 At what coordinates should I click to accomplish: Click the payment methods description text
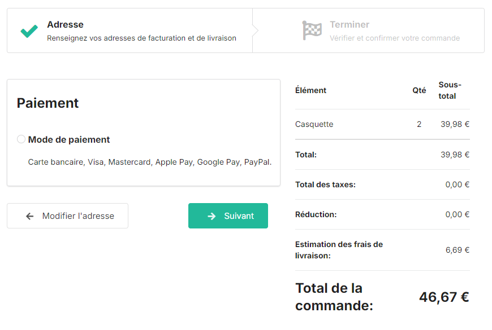click(150, 162)
